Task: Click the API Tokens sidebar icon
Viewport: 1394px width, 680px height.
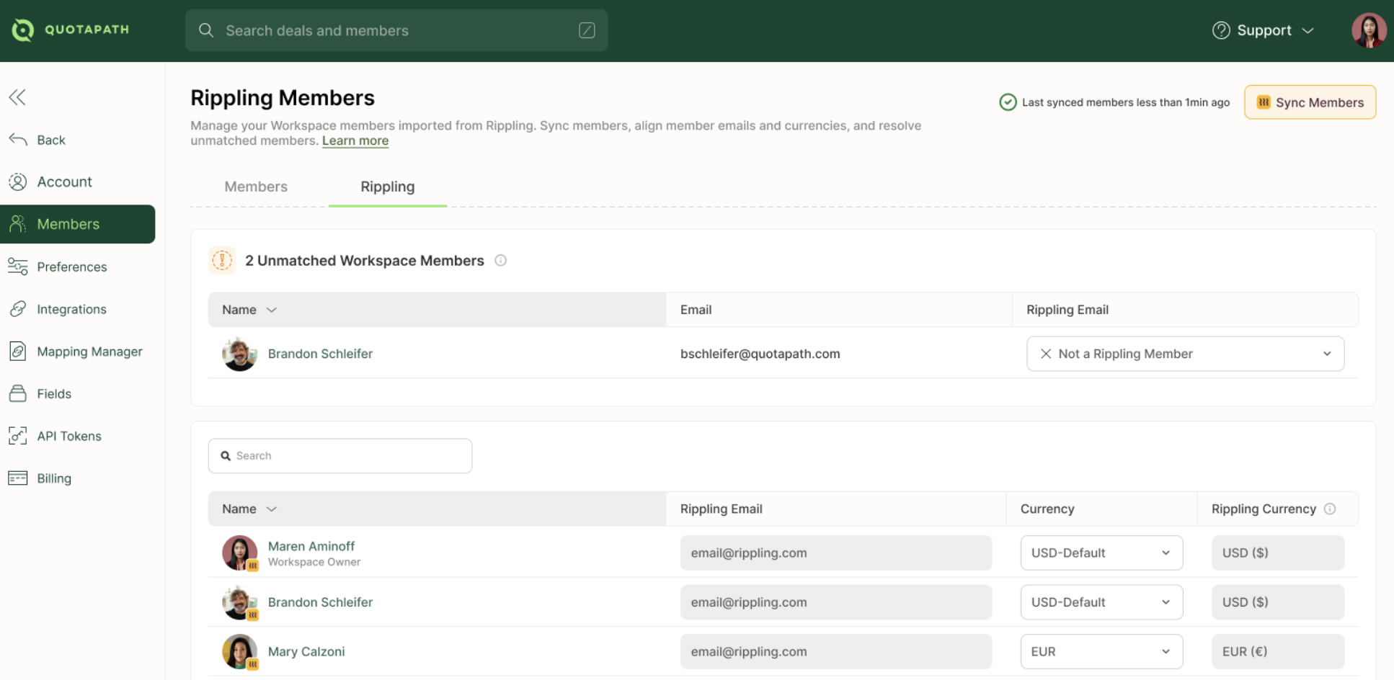Action: [x=18, y=436]
